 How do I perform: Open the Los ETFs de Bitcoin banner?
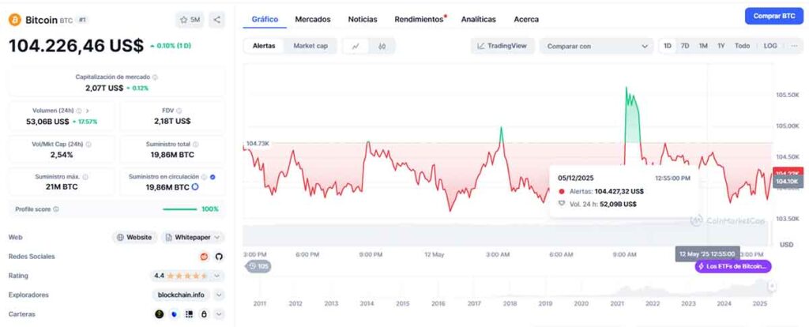point(733,267)
